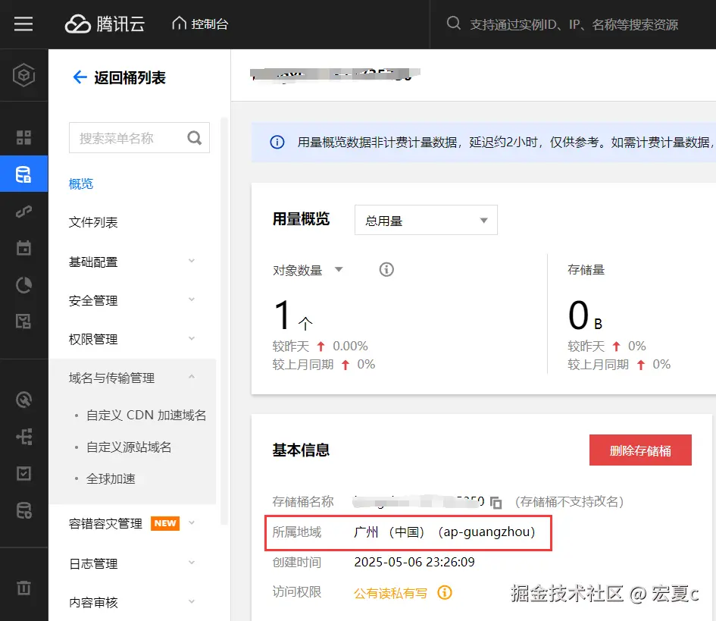Open 自定义源站域名 item
This screenshot has height=621, width=716.
click(129, 447)
